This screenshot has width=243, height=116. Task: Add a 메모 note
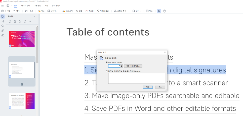point(41,11)
